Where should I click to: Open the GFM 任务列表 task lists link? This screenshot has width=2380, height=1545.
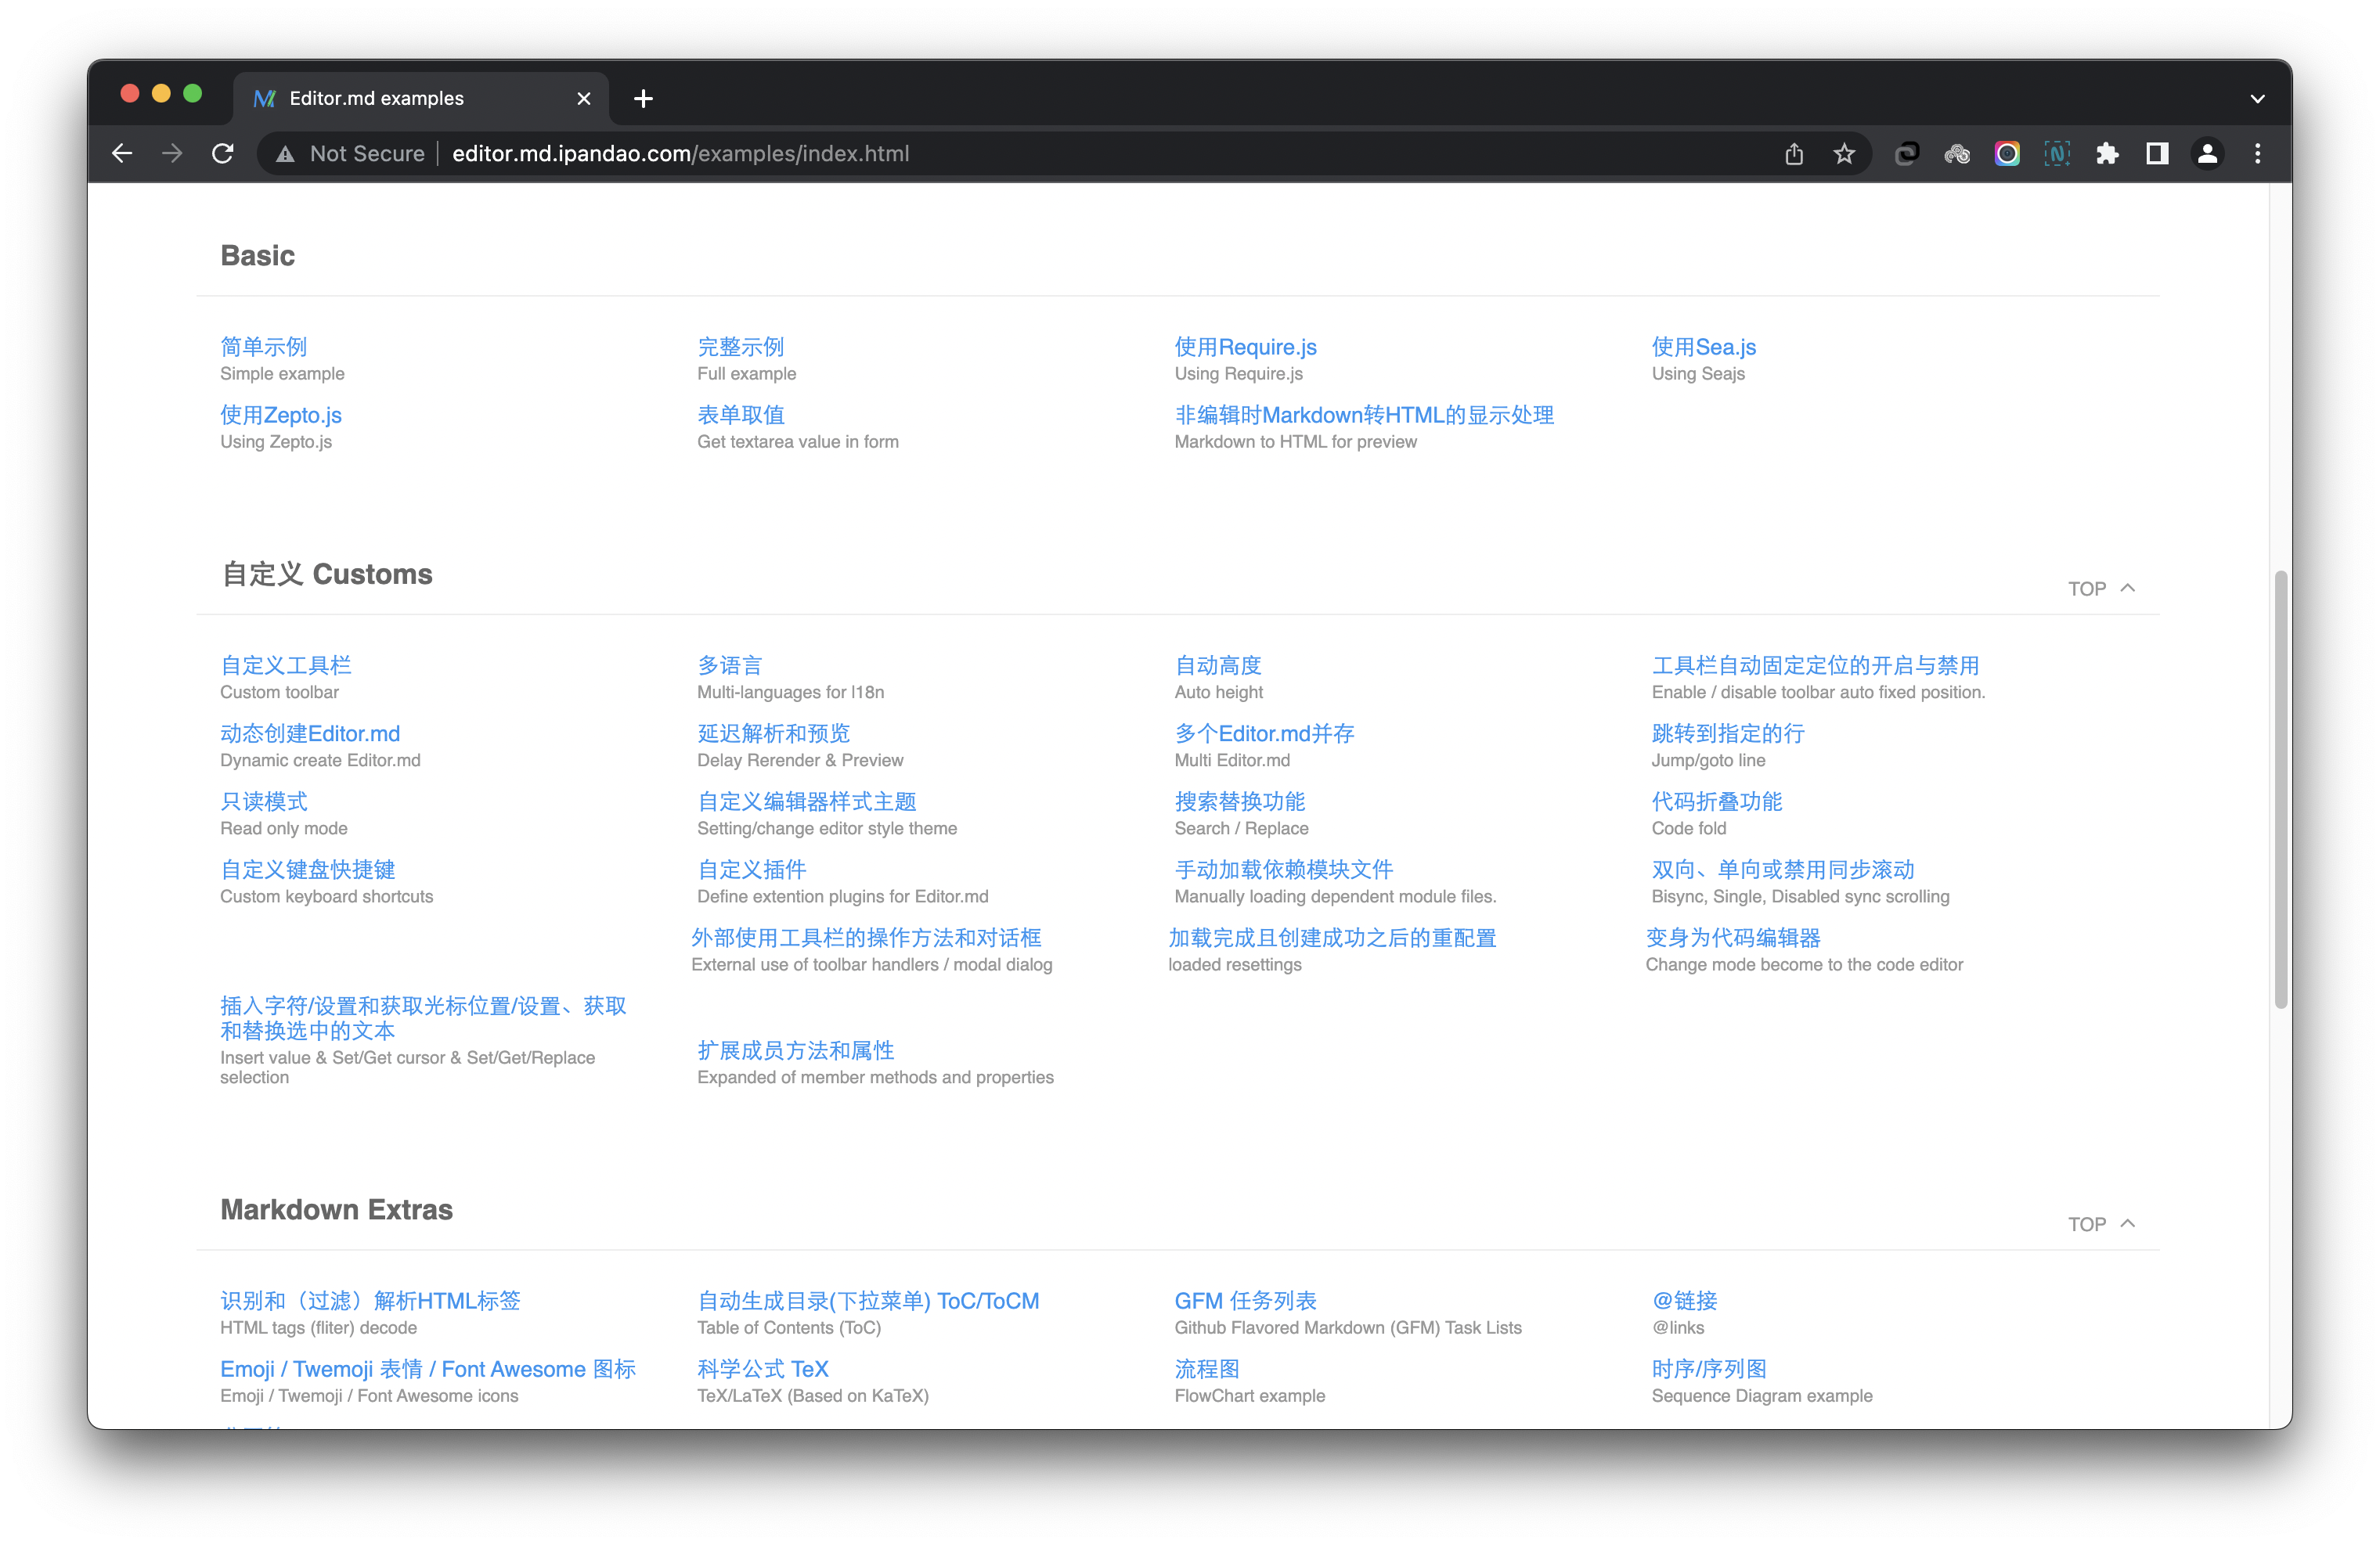[x=1245, y=1300]
